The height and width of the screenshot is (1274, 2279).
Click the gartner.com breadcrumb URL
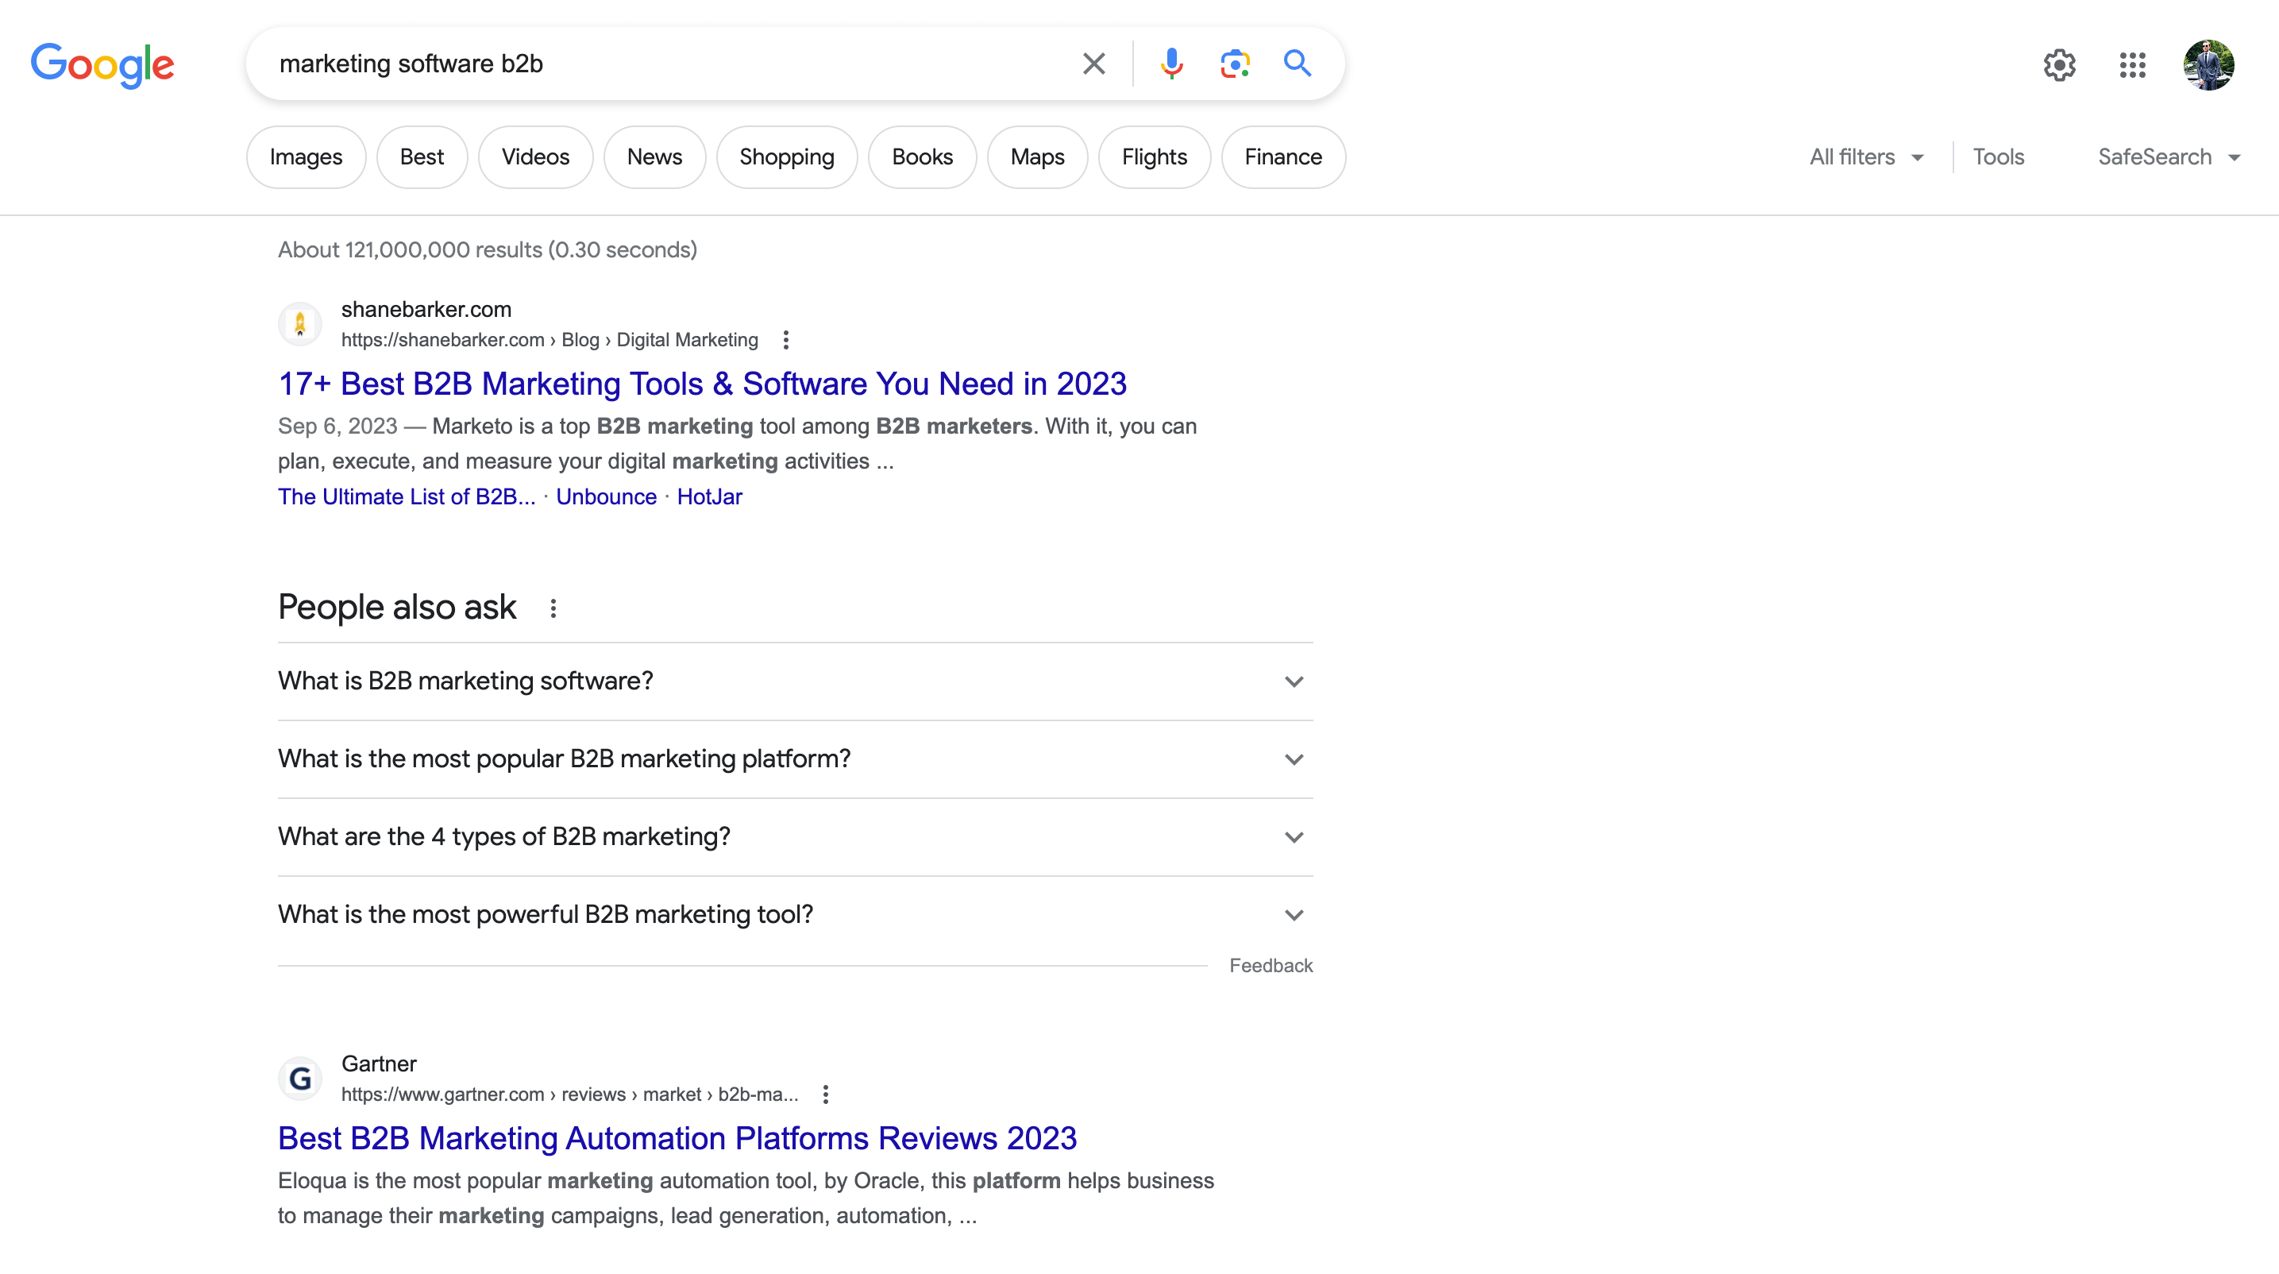tap(570, 1094)
